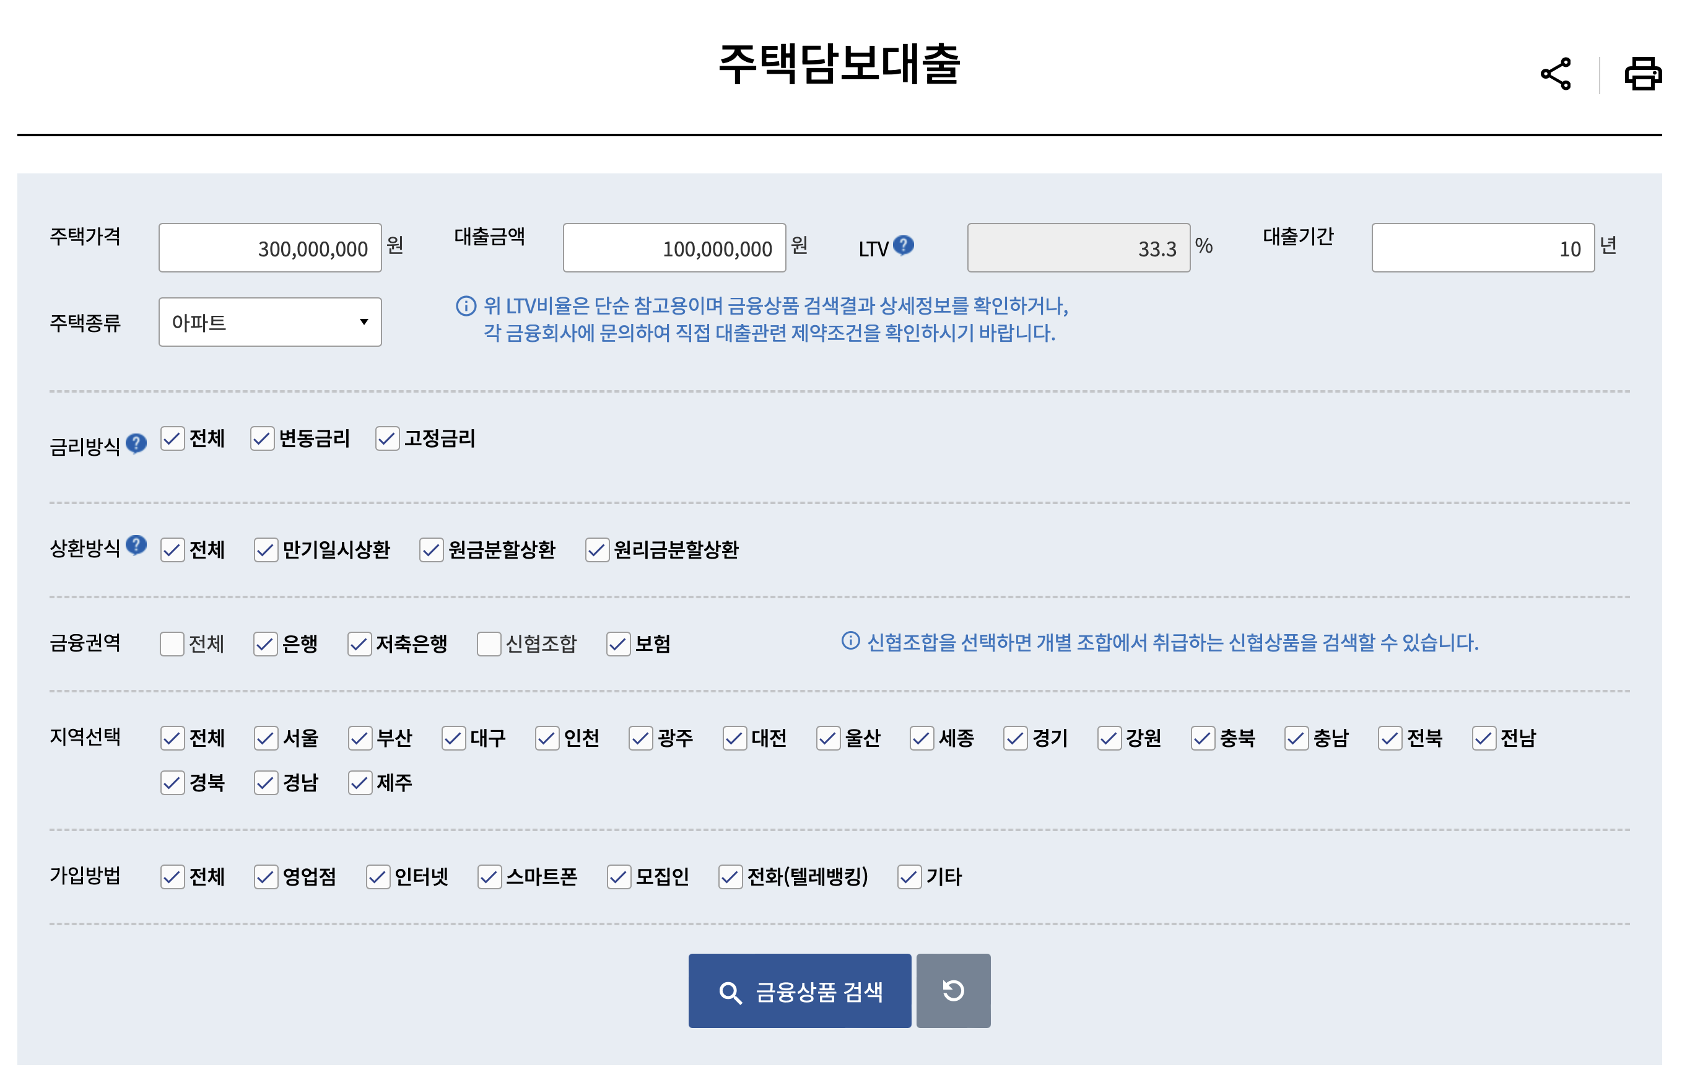Enable the 신협조합 checkbox
Screen dimensions: 1708x1085
coord(489,644)
